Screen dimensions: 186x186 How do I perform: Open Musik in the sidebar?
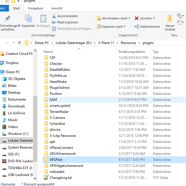(10, 120)
